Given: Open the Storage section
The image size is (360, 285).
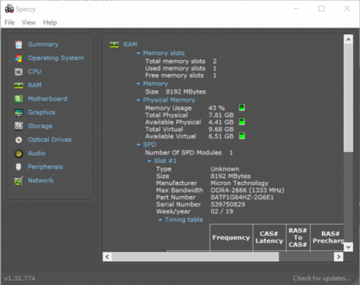Looking at the screenshot, I should (40, 126).
